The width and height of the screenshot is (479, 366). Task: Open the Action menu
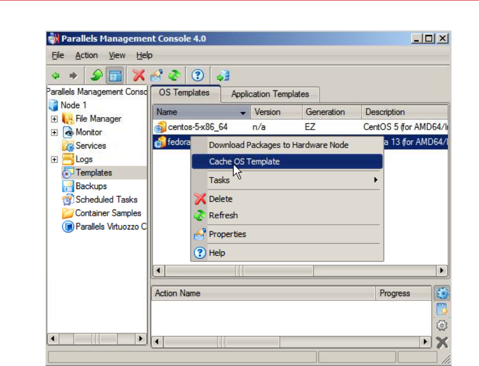click(87, 55)
